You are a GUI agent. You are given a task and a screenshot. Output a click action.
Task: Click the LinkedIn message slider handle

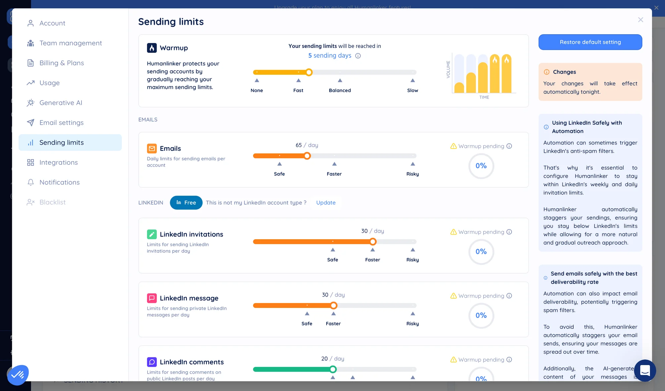click(333, 305)
